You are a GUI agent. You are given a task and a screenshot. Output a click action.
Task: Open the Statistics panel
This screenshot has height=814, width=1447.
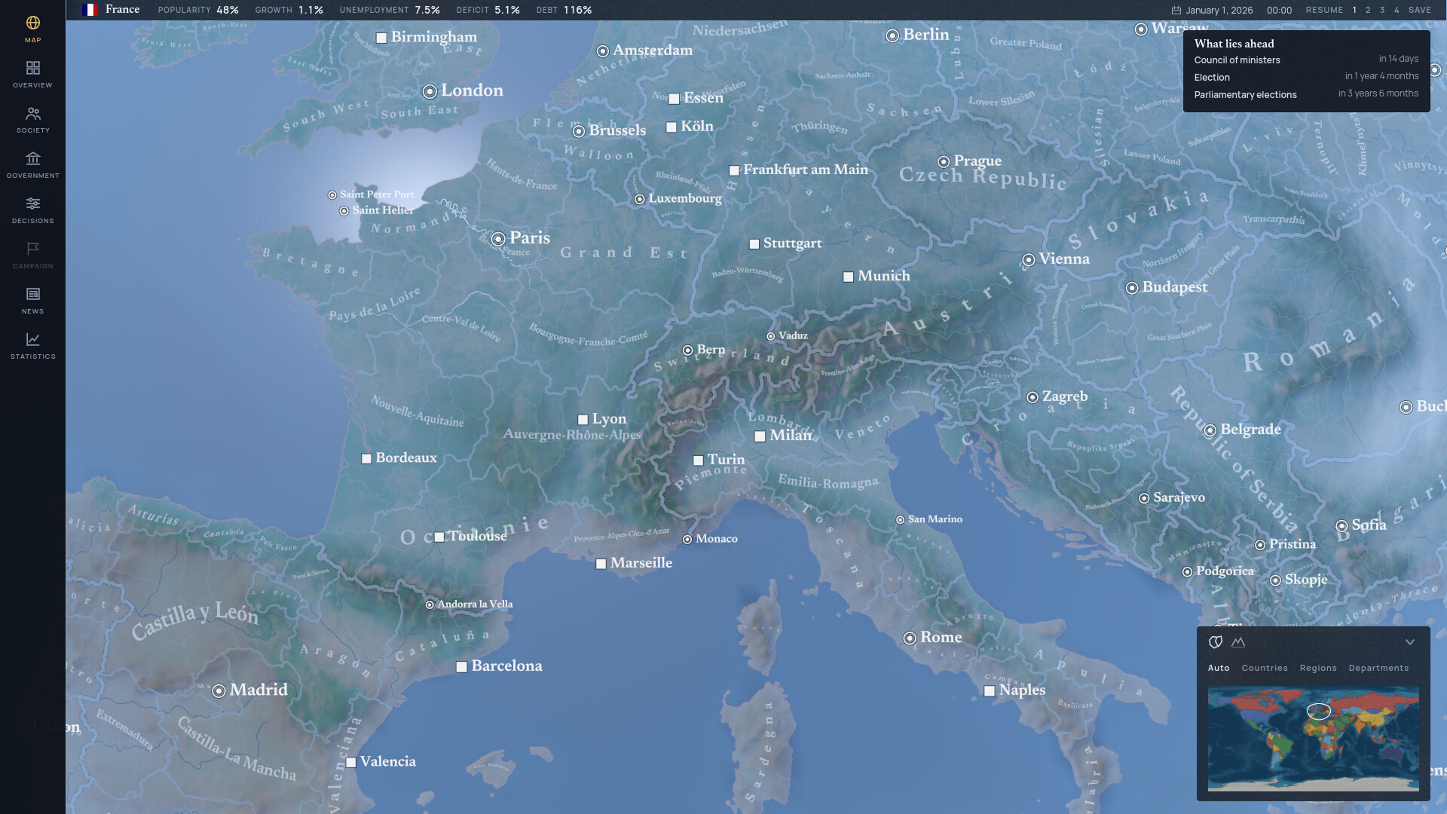(x=32, y=346)
